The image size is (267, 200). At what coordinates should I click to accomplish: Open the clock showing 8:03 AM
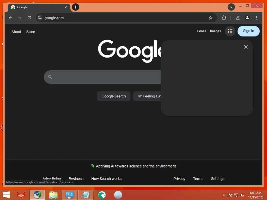[256, 195]
